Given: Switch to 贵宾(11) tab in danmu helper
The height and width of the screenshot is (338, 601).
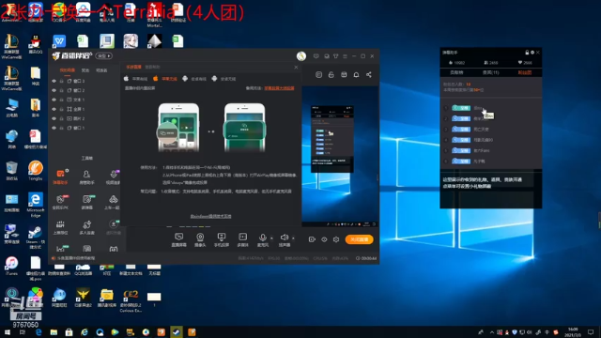Looking at the screenshot, I should tap(490, 72).
